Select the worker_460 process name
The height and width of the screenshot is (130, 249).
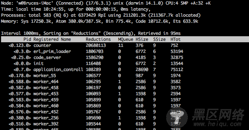pyautogui.click(x=46, y=106)
